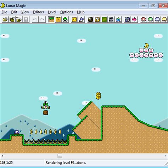Select the blue P-switch in the level

tap(17, 132)
